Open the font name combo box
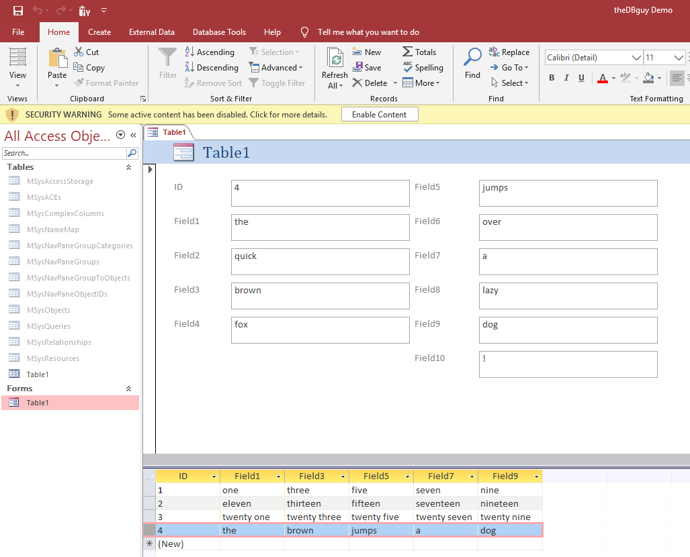This screenshot has height=557, width=690. click(x=636, y=58)
